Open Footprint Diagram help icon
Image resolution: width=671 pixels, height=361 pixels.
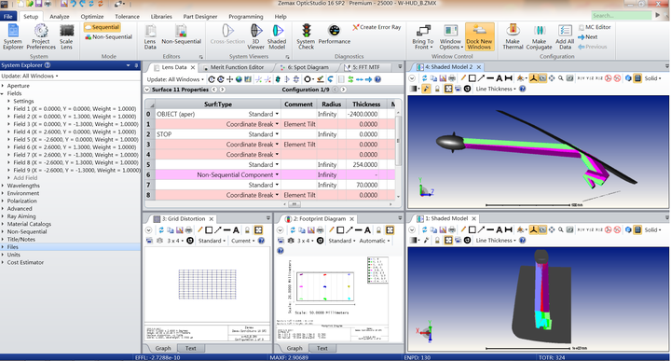pos(281,251)
